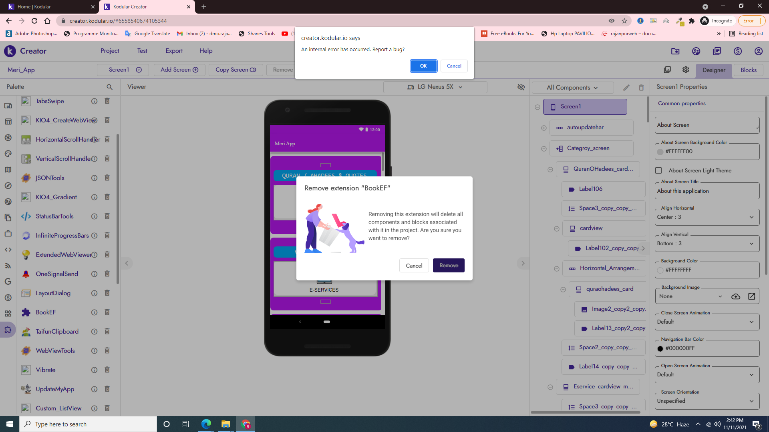Collapse the Category_screen tree node
Image resolution: width=769 pixels, height=432 pixels.
pos(544,148)
